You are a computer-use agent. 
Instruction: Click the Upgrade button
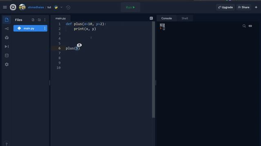click(x=226, y=7)
